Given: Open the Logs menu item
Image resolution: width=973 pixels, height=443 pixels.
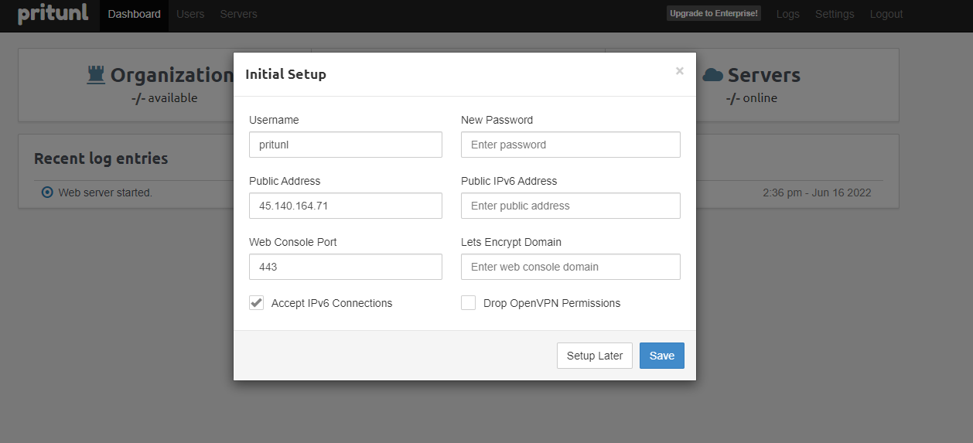Looking at the screenshot, I should click(787, 14).
